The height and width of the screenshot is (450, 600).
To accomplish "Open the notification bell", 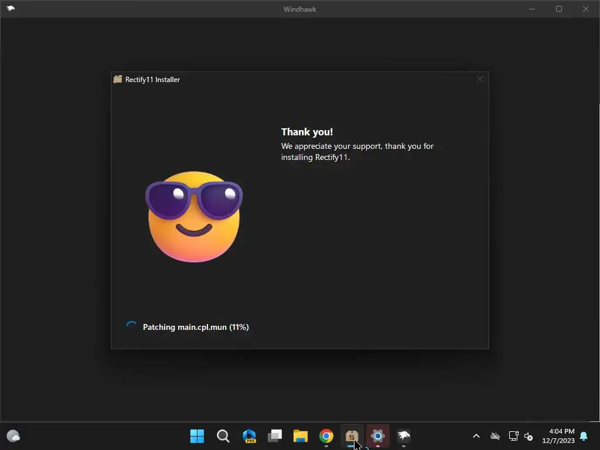I will [x=584, y=436].
